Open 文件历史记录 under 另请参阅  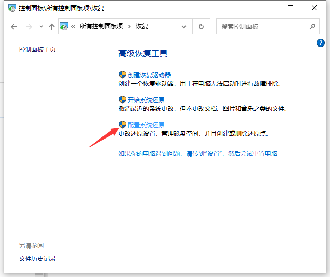[37, 259]
